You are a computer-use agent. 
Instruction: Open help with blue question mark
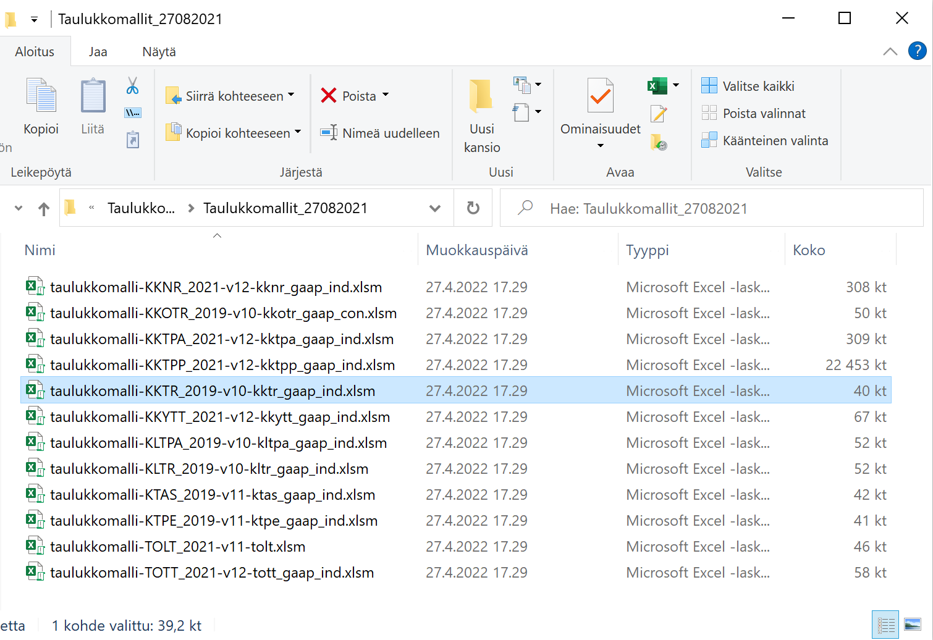(x=917, y=51)
